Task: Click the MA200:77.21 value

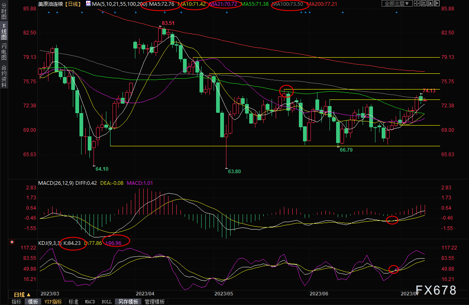Action: (322, 4)
